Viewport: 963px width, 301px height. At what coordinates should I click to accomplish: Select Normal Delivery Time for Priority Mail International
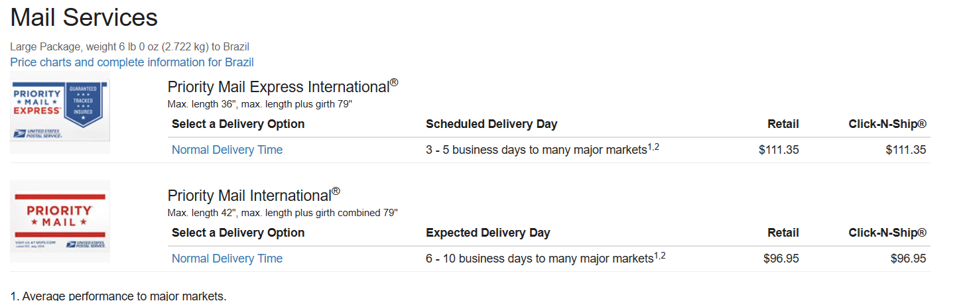227,259
